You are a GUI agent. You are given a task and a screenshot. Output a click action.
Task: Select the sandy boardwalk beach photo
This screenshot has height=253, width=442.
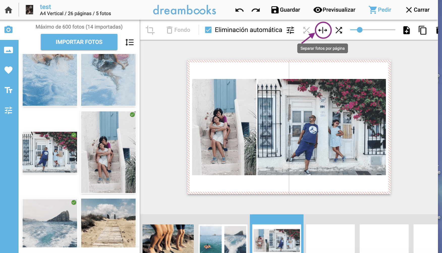pos(108,223)
